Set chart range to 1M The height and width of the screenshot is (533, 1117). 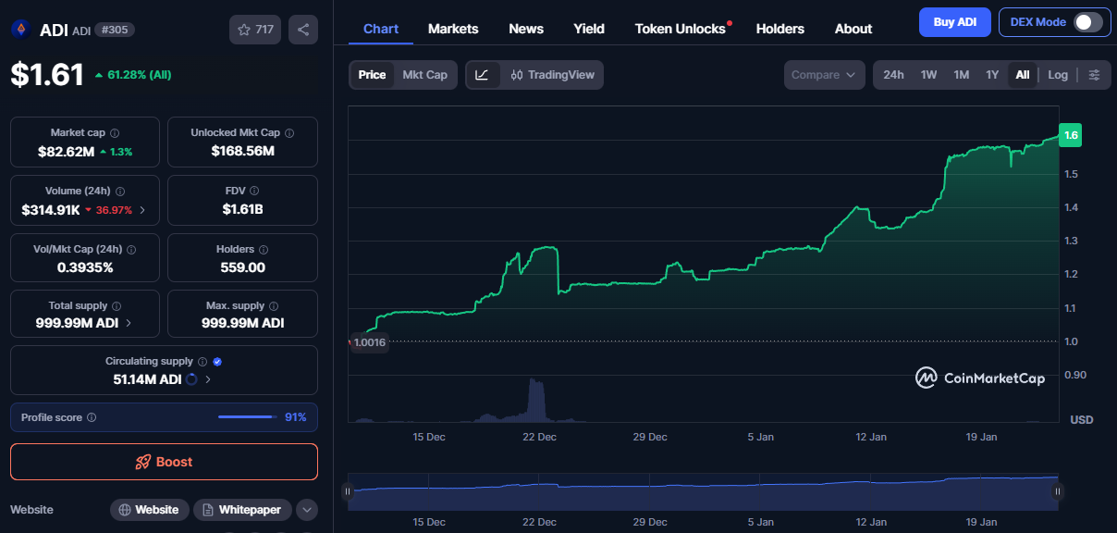962,75
